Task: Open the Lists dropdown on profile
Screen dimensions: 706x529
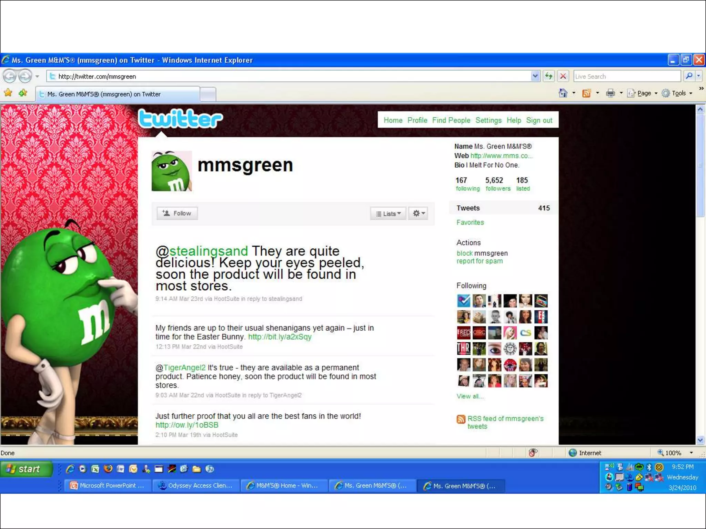Action: click(389, 214)
